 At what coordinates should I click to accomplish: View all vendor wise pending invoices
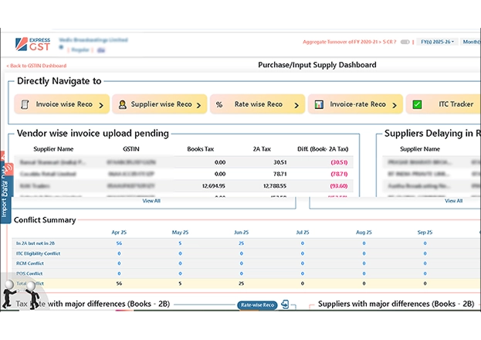[151, 201]
